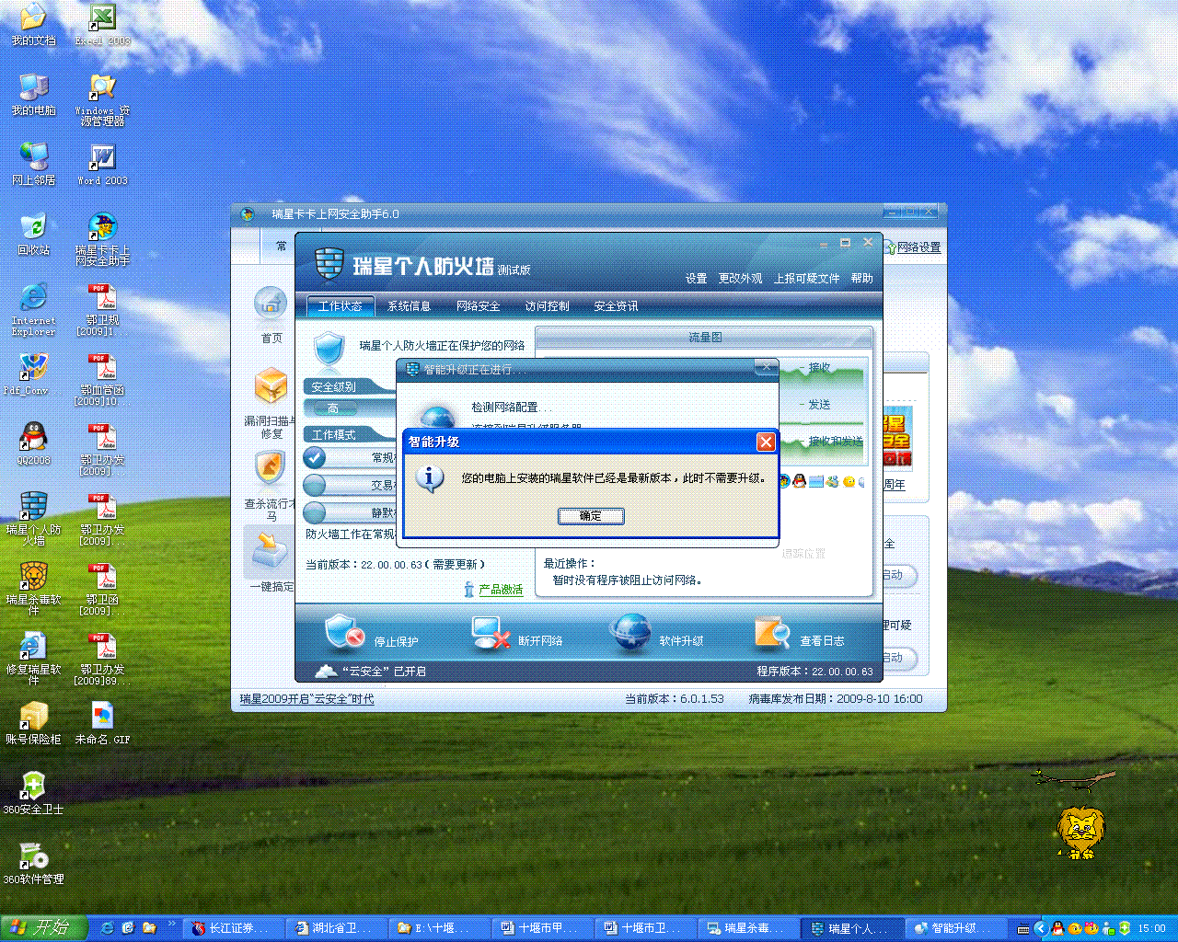Select 静默 work mode

pos(315,512)
